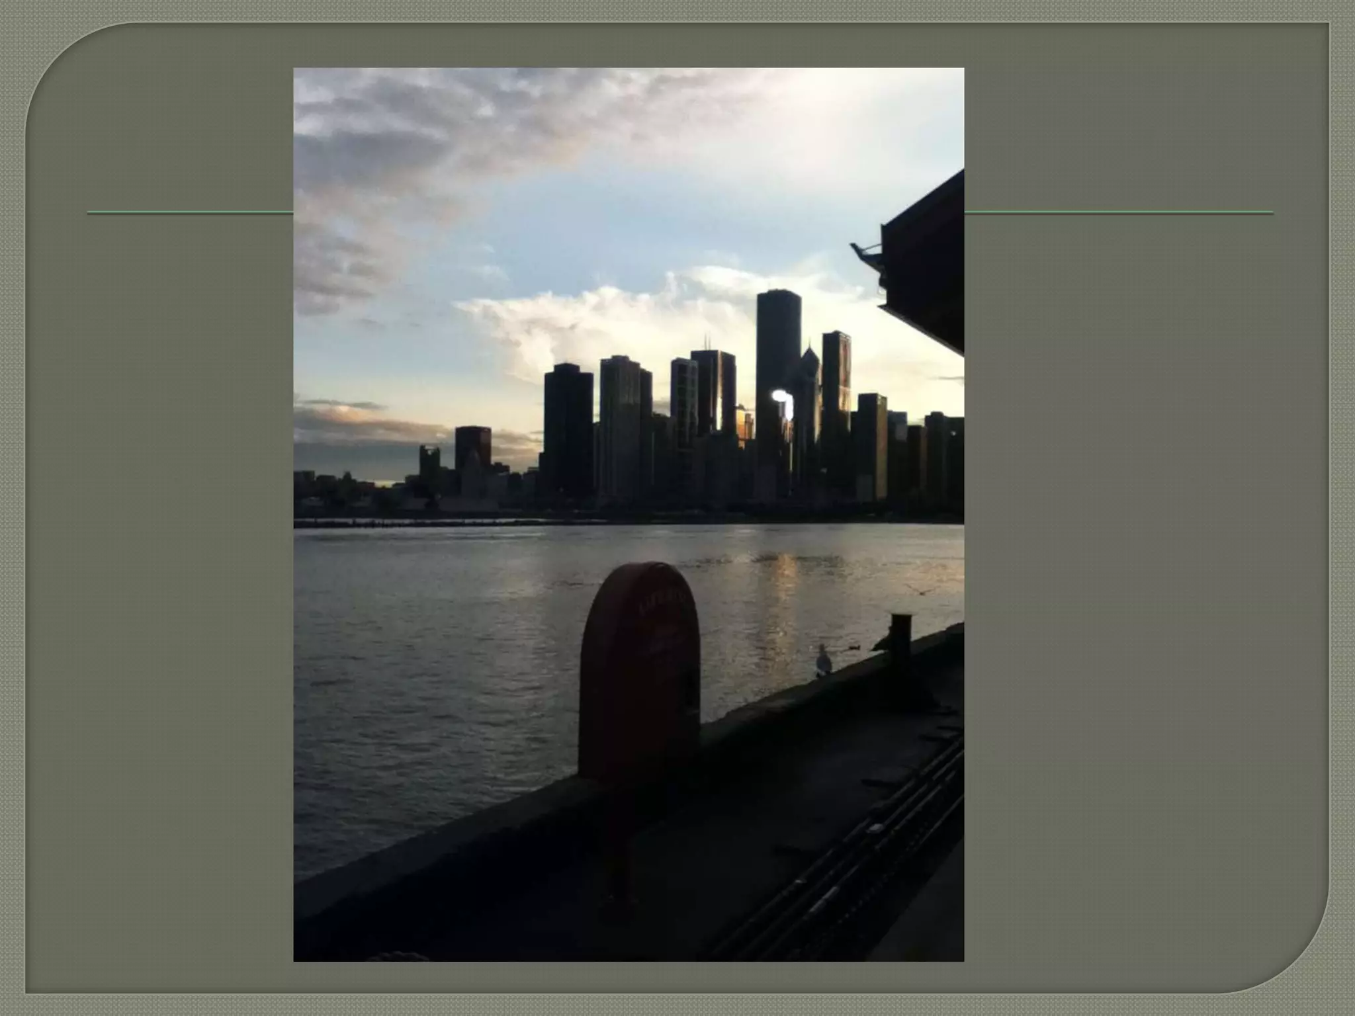Click the white seagull on the ledge
Viewport: 1355px width, 1016px height.
pos(823,660)
